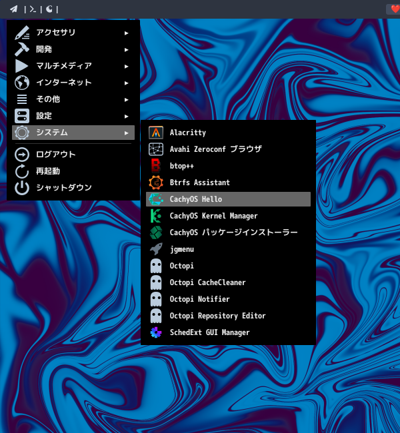Click the red heart tray icon

[x=395, y=9]
